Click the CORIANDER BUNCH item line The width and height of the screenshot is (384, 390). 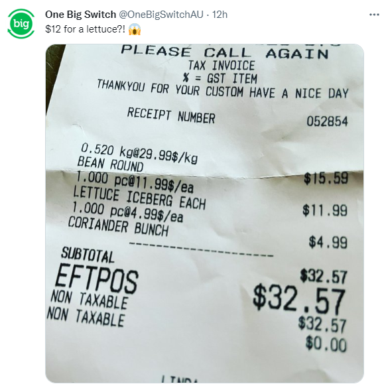pos(118,226)
